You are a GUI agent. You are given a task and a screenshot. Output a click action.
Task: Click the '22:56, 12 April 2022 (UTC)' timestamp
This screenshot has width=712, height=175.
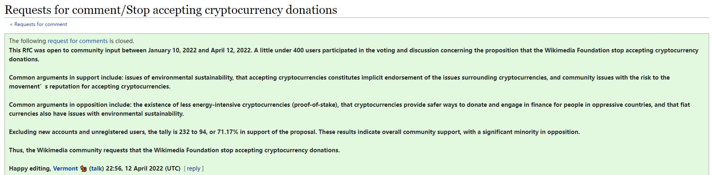[x=143, y=169]
